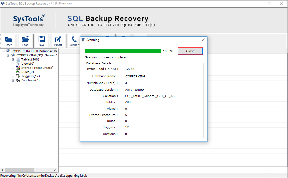This screenshot has width=288, height=178.
Task: Minimize the SysTools main window
Action: click(x=258, y=4)
